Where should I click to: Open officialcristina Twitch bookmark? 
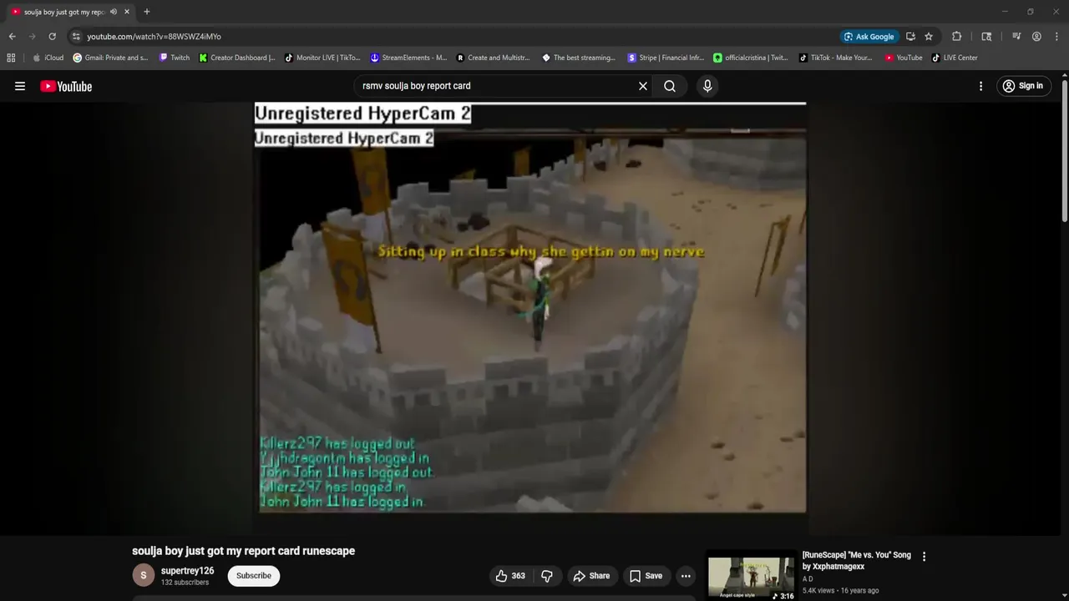pos(751,58)
